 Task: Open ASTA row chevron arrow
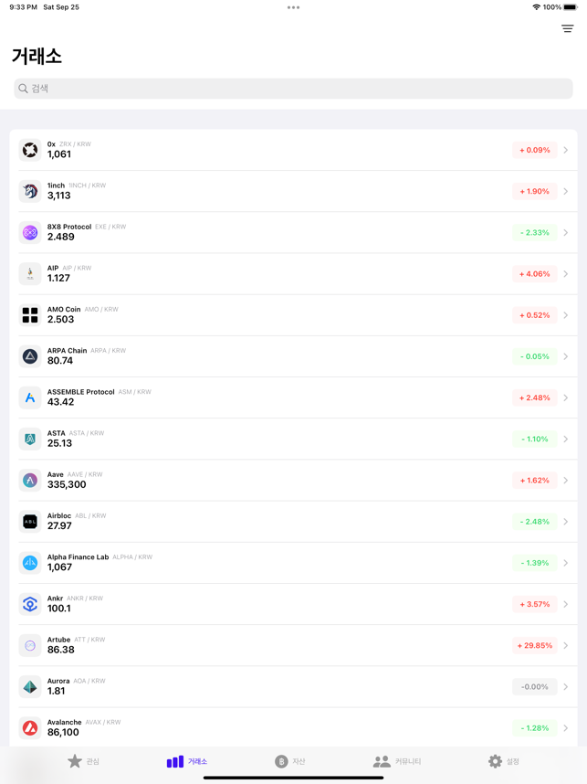[x=565, y=439]
